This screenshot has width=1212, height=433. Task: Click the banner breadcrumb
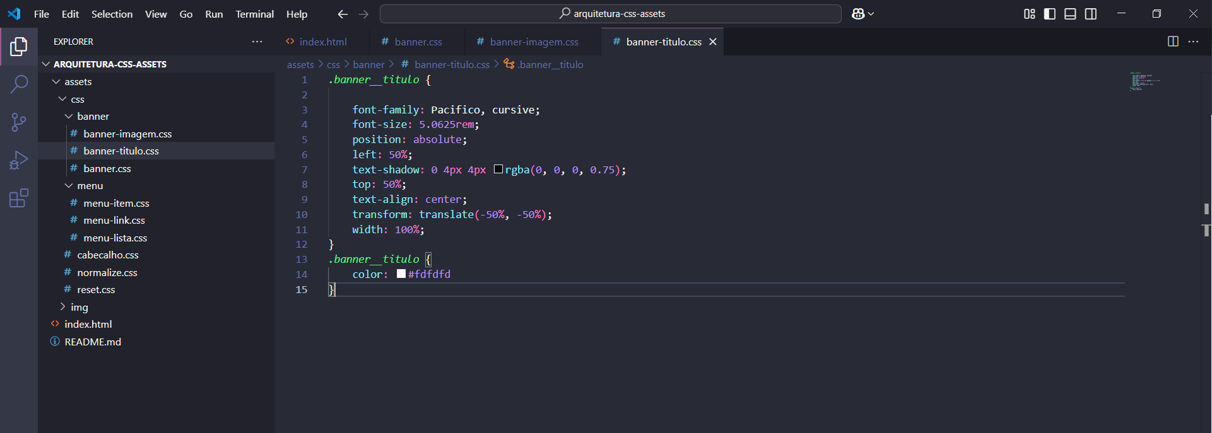[x=368, y=64]
